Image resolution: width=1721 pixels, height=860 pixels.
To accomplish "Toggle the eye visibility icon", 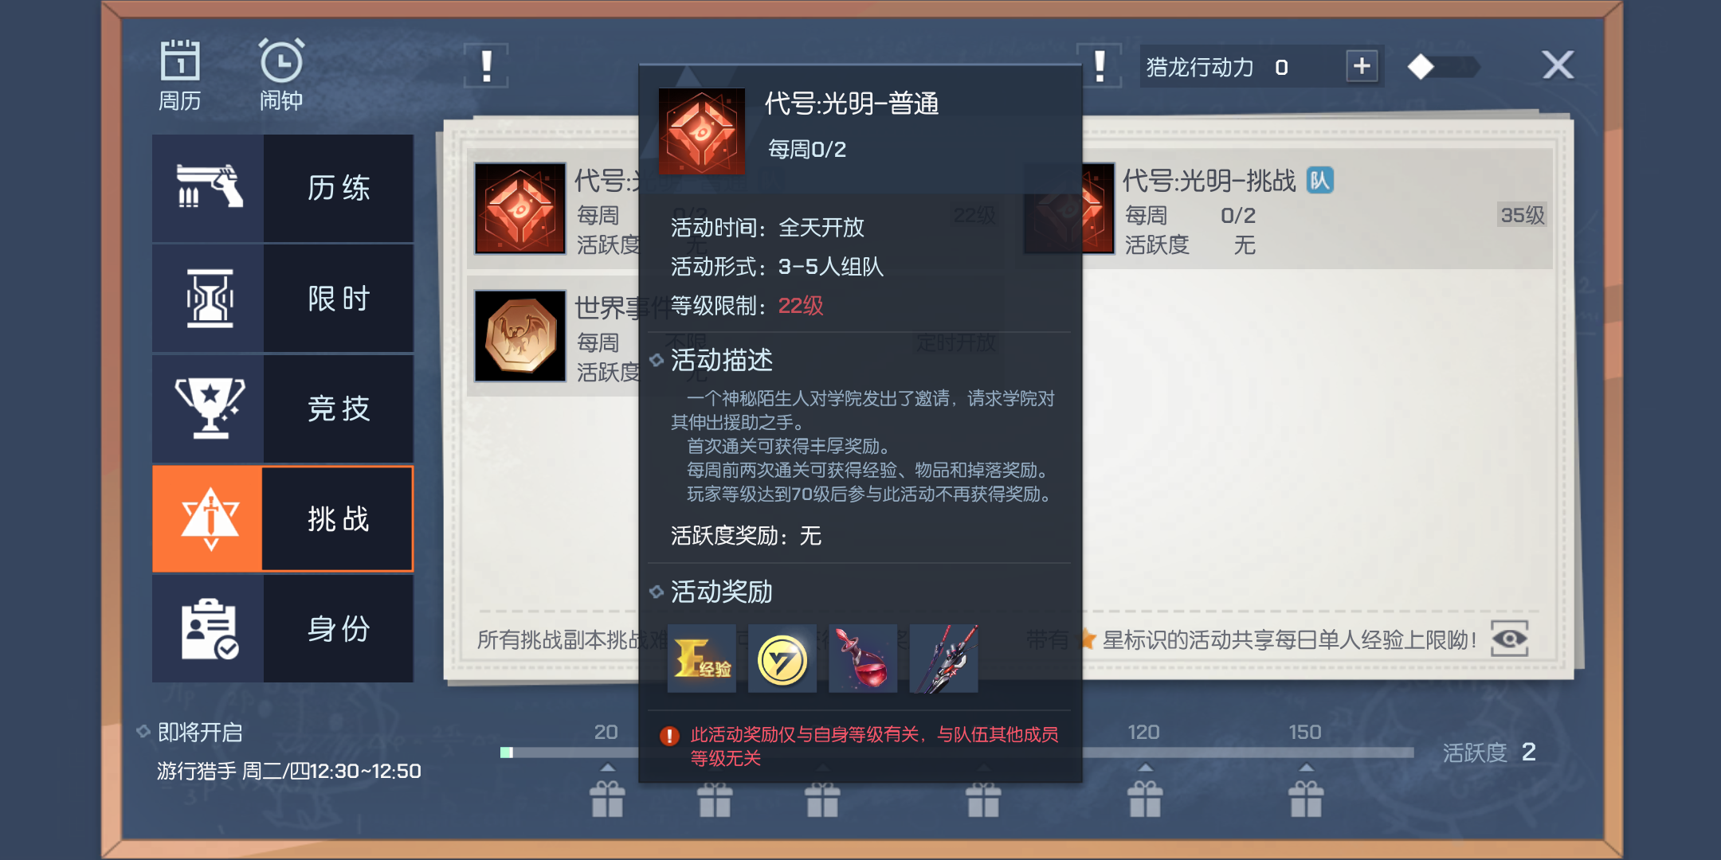I will [1509, 639].
